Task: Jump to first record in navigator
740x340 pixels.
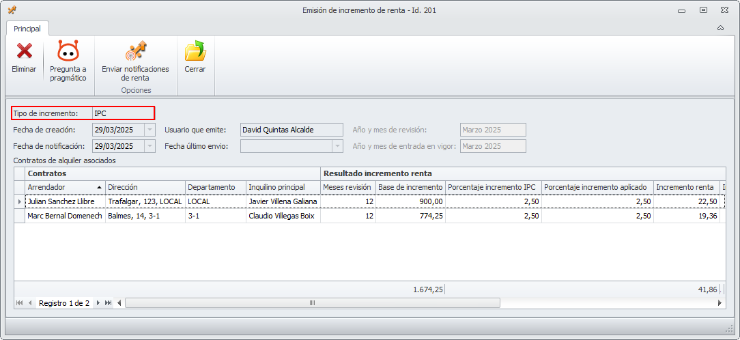Action: [x=19, y=303]
